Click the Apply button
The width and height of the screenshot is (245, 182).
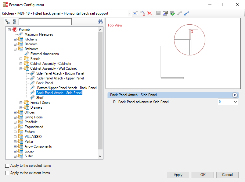178,175
